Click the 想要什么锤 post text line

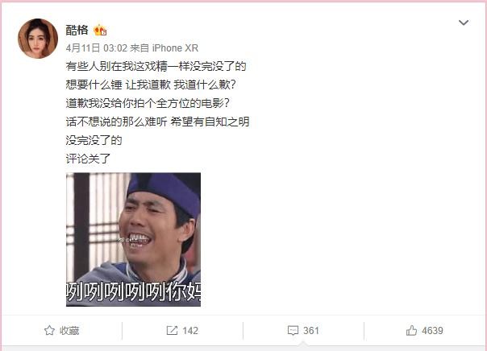pyautogui.click(x=151, y=85)
